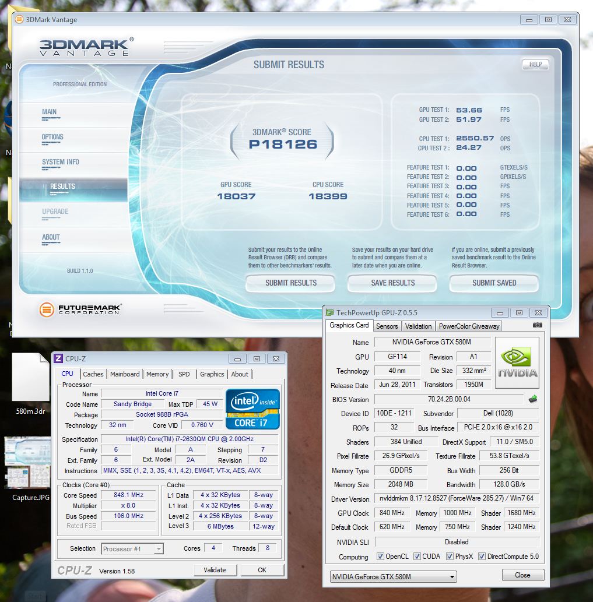
Task: Toggle the OpenCL checkbox in GPU-Z
Action: click(380, 557)
